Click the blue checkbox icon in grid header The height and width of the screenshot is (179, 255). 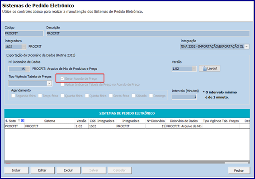23,121
